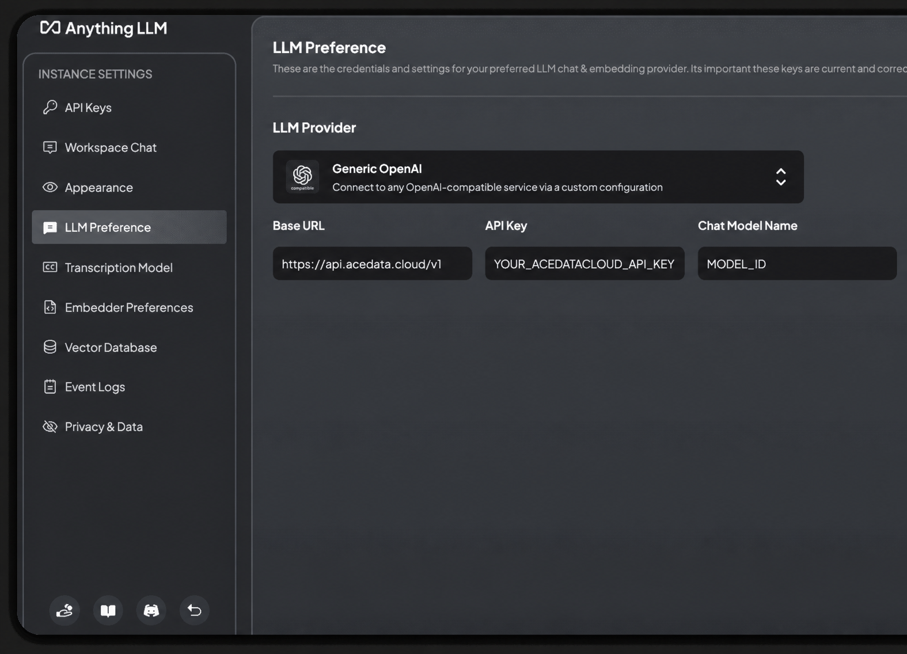Screen dimensions: 907x654
Task: Open the Generic OpenAI provider dropdown
Action: [x=538, y=177]
